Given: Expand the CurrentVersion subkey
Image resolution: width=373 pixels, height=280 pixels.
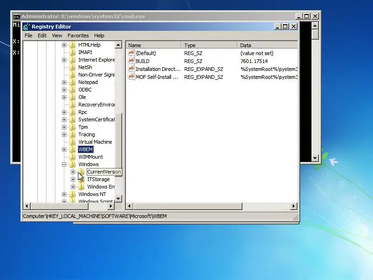Looking at the screenshot, I should (x=73, y=172).
